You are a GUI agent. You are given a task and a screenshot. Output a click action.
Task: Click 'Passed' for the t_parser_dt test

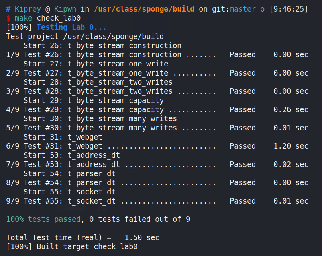coord(242,183)
